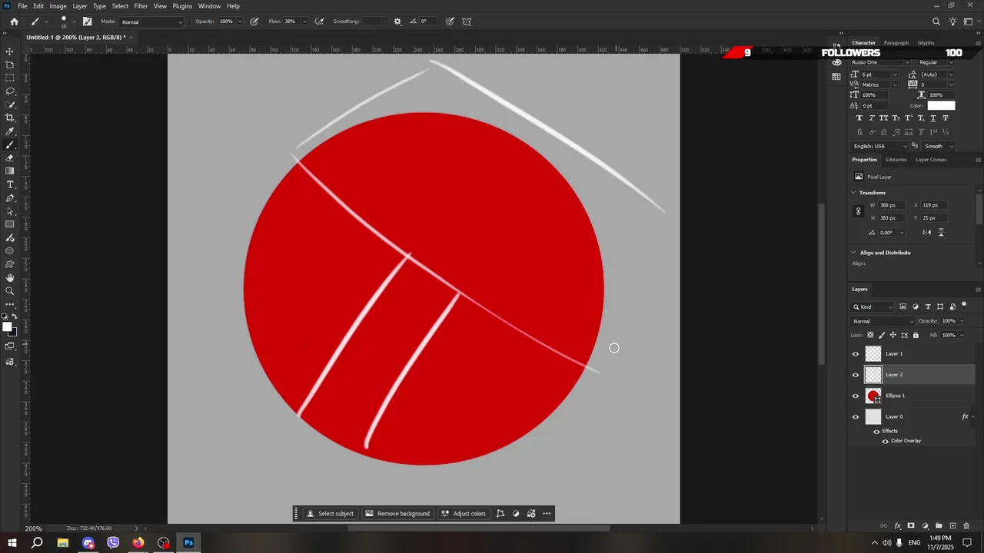Hide the Color Overlay effect
The image size is (984, 553).
point(885,442)
